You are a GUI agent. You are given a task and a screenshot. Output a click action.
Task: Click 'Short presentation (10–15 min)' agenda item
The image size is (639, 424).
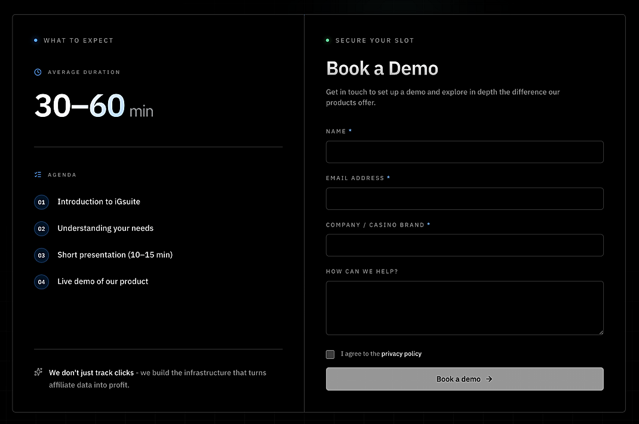(115, 255)
